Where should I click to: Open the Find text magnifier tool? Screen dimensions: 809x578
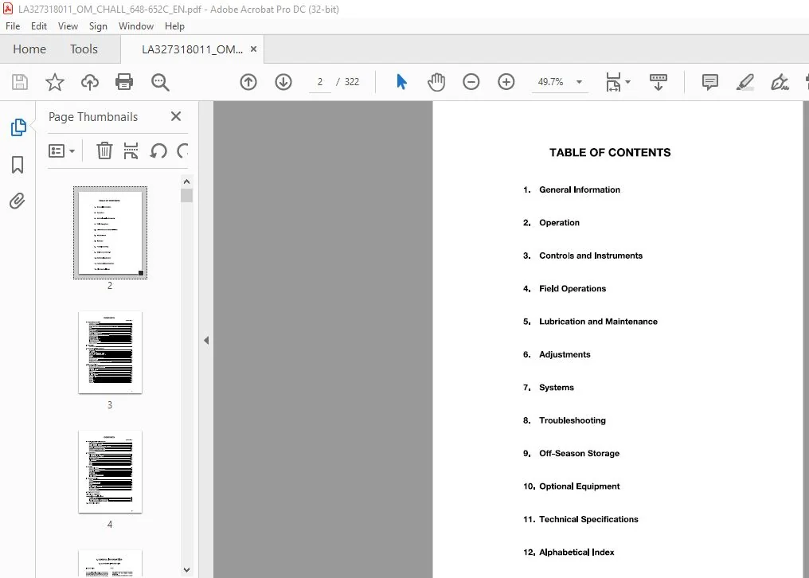pyautogui.click(x=160, y=82)
